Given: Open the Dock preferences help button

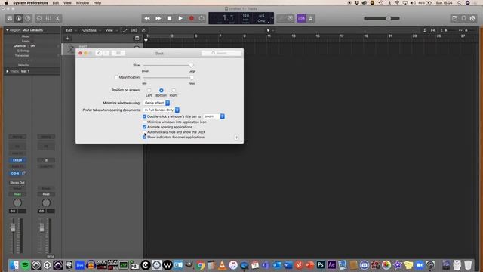Looking at the screenshot, I should [236, 138].
